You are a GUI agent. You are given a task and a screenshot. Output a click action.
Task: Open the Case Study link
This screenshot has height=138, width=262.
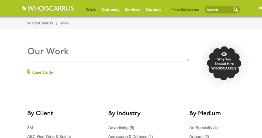(x=43, y=72)
